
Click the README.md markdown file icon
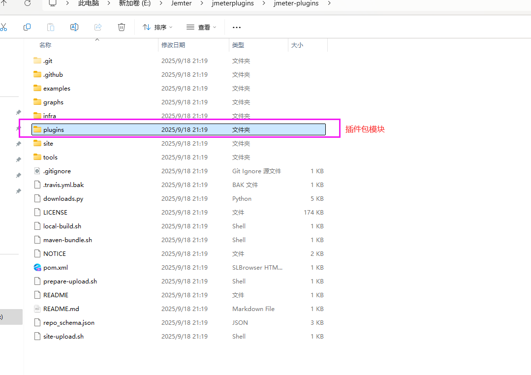pyautogui.click(x=37, y=309)
